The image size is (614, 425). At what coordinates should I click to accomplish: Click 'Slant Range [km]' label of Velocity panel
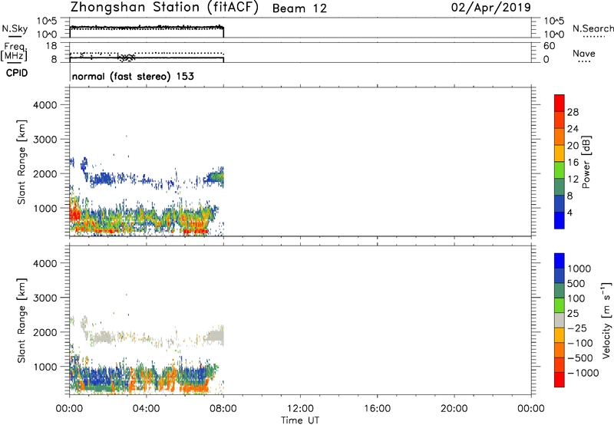coord(21,321)
